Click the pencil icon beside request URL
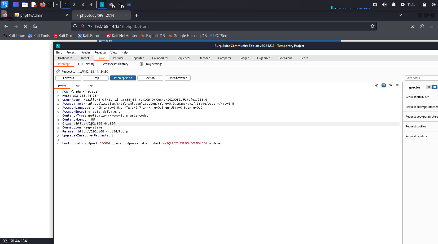 (x=58, y=72)
